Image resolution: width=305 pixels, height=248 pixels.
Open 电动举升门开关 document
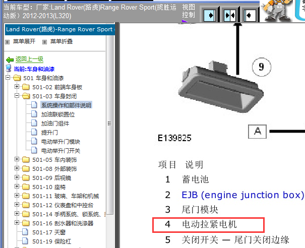click(x=60, y=151)
